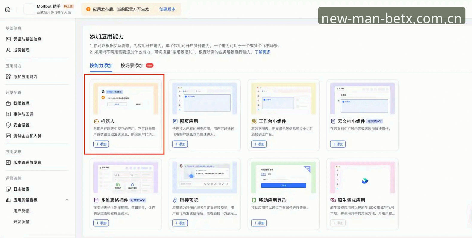This screenshot has height=238, width=472.
Task: Click the 创建版本 link
Action: [x=167, y=9]
